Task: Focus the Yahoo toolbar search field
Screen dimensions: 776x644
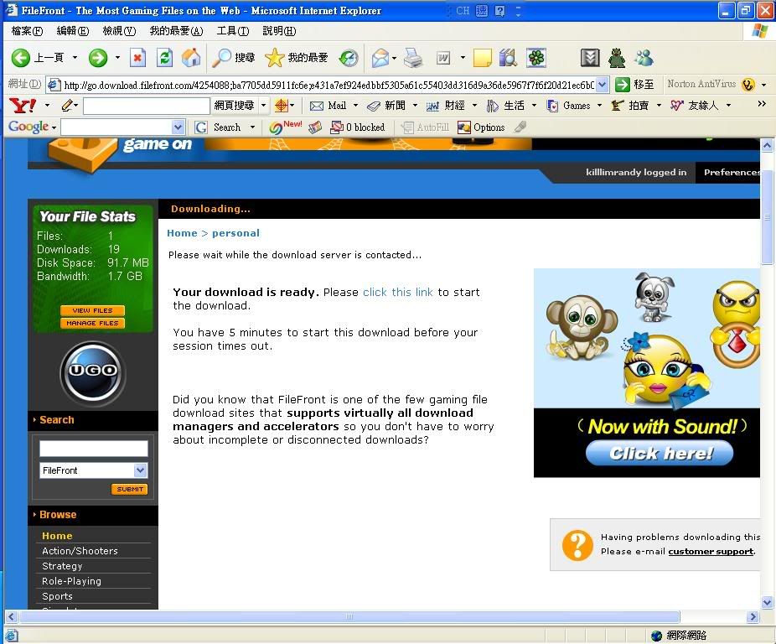Action: (147, 106)
